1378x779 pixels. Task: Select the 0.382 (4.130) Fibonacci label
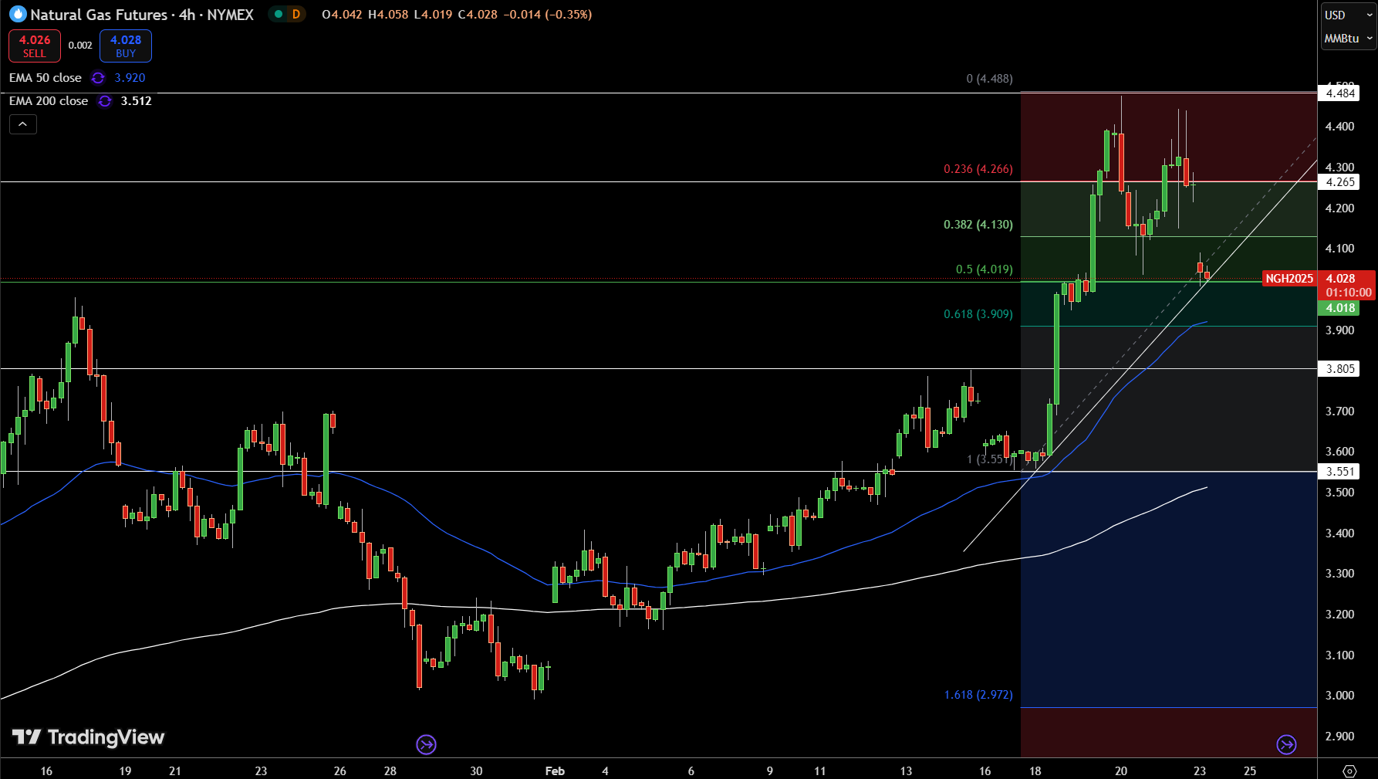point(978,225)
